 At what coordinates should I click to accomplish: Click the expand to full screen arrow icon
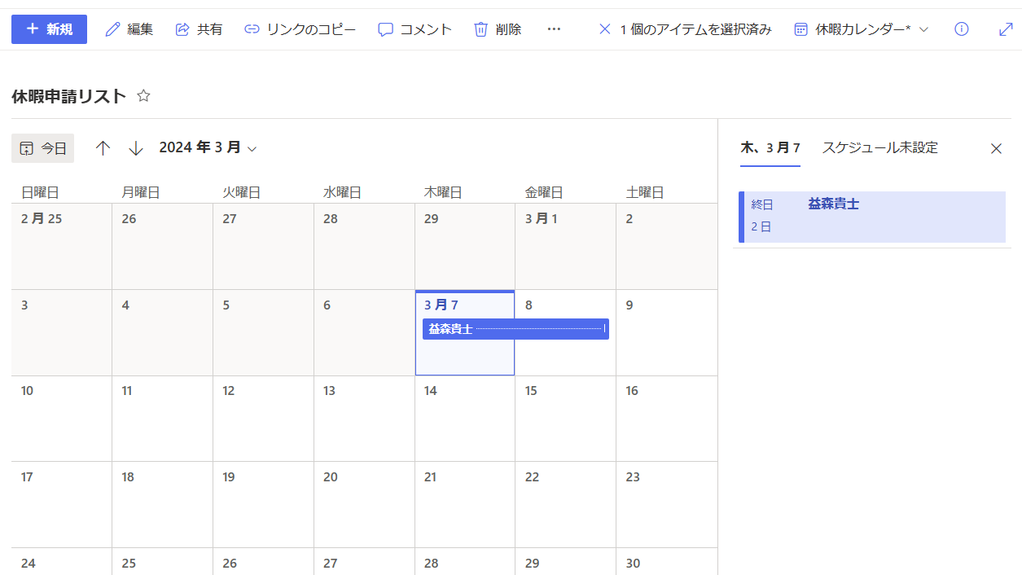tap(1006, 29)
